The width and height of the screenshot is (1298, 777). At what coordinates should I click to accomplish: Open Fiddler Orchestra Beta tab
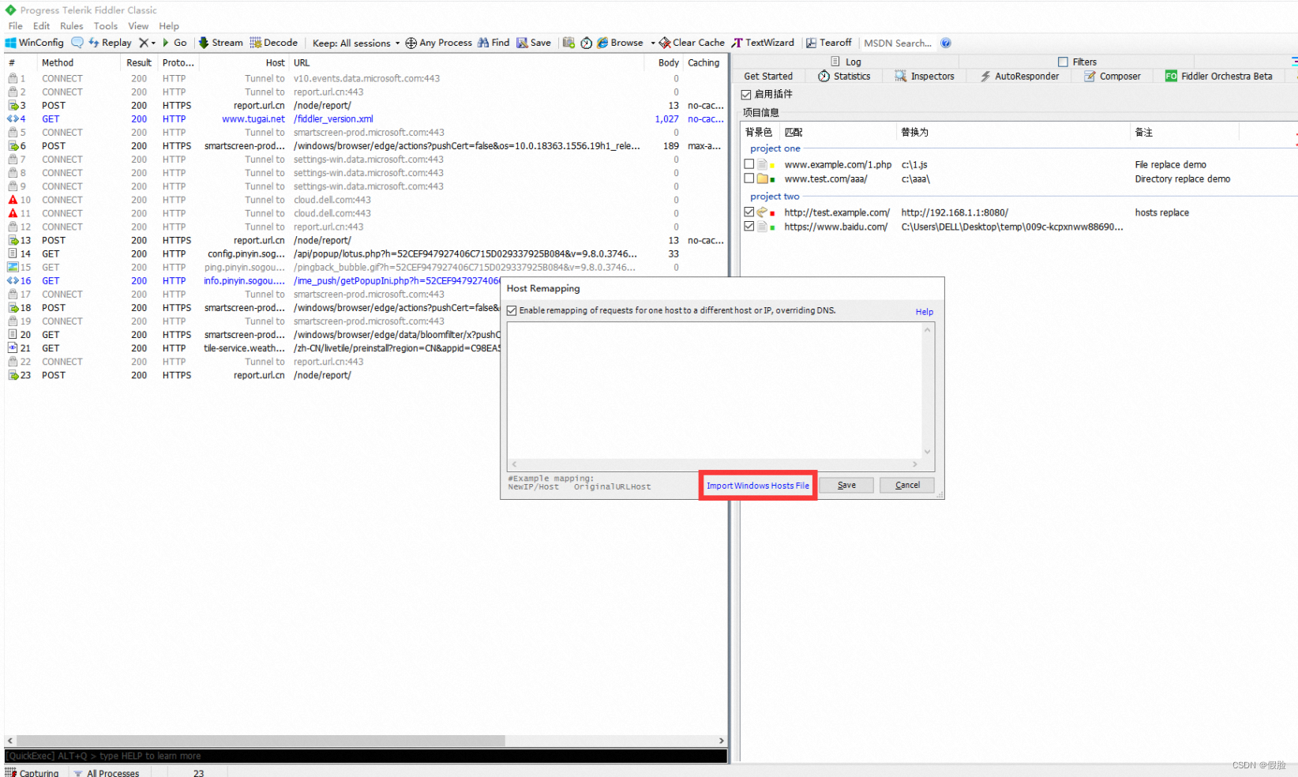pyautogui.click(x=1219, y=77)
